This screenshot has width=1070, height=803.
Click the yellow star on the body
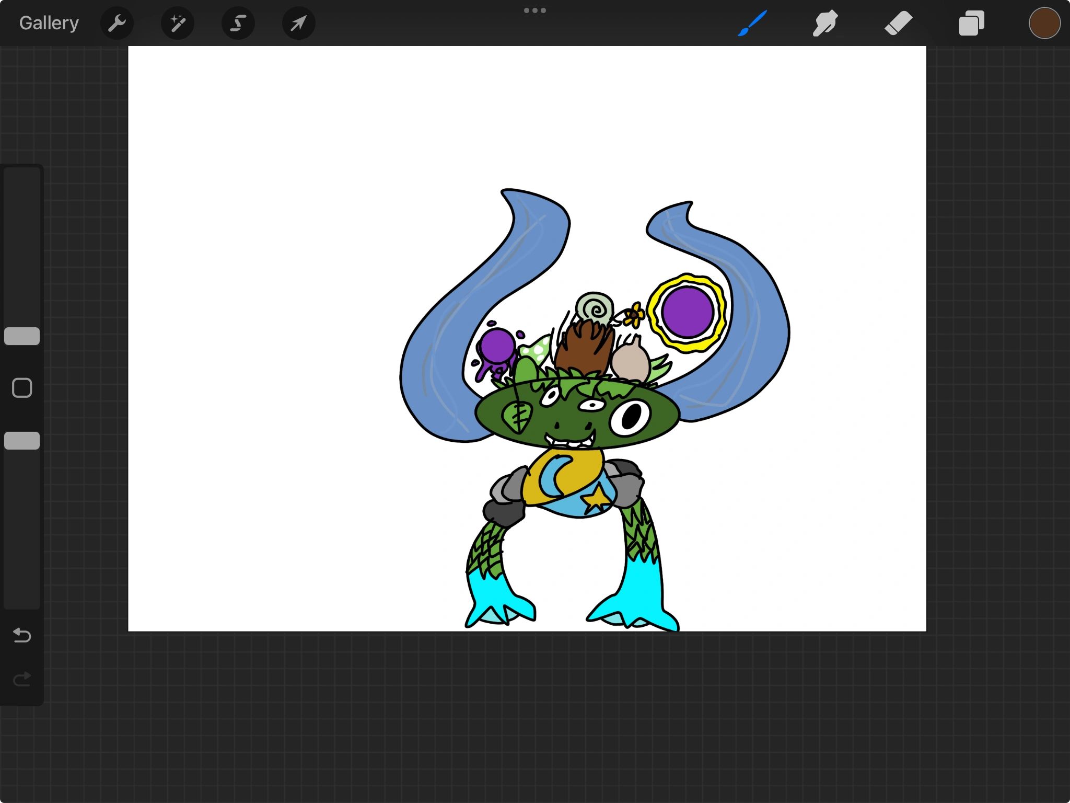pyautogui.click(x=597, y=498)
